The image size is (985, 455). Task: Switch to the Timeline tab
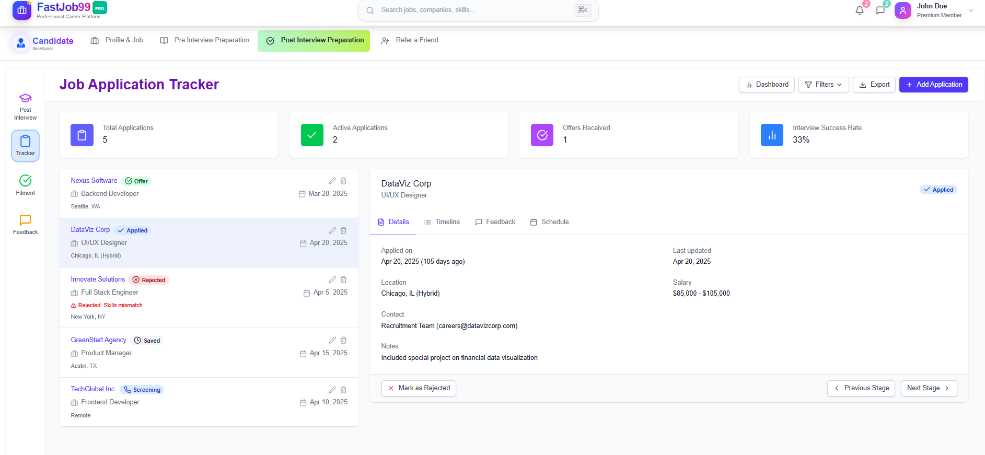click(x=442, y=222)
